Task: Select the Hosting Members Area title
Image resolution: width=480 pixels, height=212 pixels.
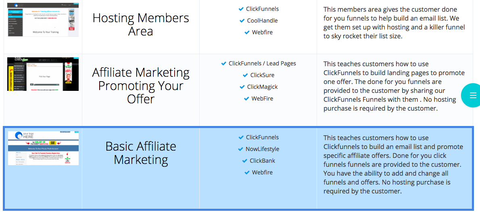Action: [x=141, y=25]
